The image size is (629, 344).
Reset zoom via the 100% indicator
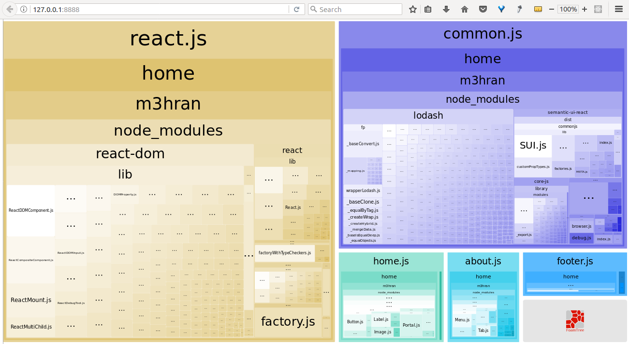point(568,9)
